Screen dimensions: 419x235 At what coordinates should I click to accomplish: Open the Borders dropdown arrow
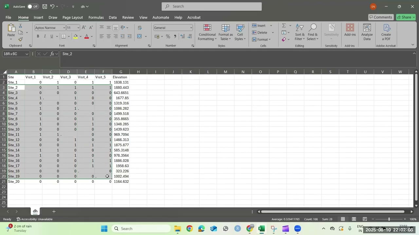tap(69, 36)
